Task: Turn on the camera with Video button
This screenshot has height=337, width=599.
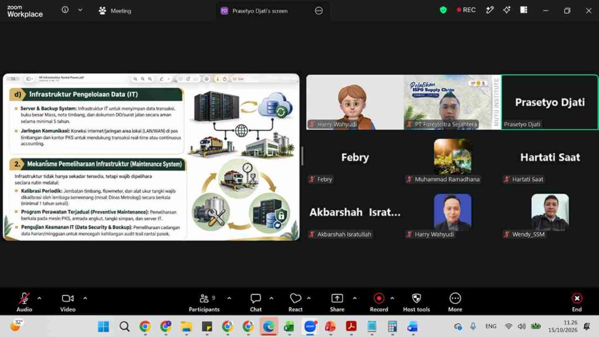Action: coord(68,302)
